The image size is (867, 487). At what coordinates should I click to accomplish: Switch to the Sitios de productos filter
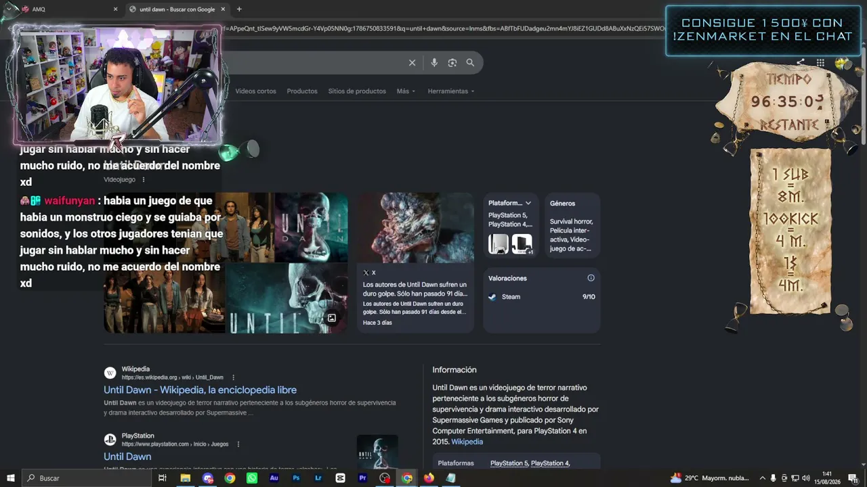[x=357, y=91]
